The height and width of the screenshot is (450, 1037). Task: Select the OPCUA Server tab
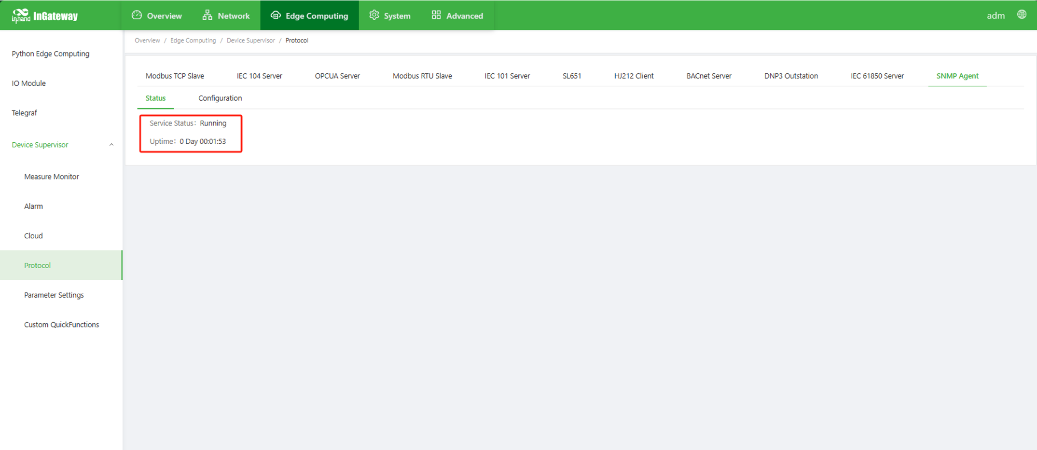pyautogui.click(x=337, y=76)
